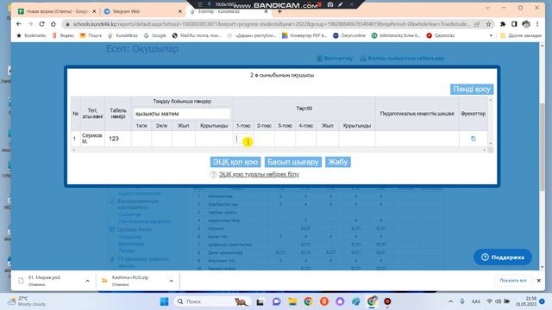This screenshot has height=310, width=552.
Task: Open the browser home page icon
Action: (x=53, y=24)
